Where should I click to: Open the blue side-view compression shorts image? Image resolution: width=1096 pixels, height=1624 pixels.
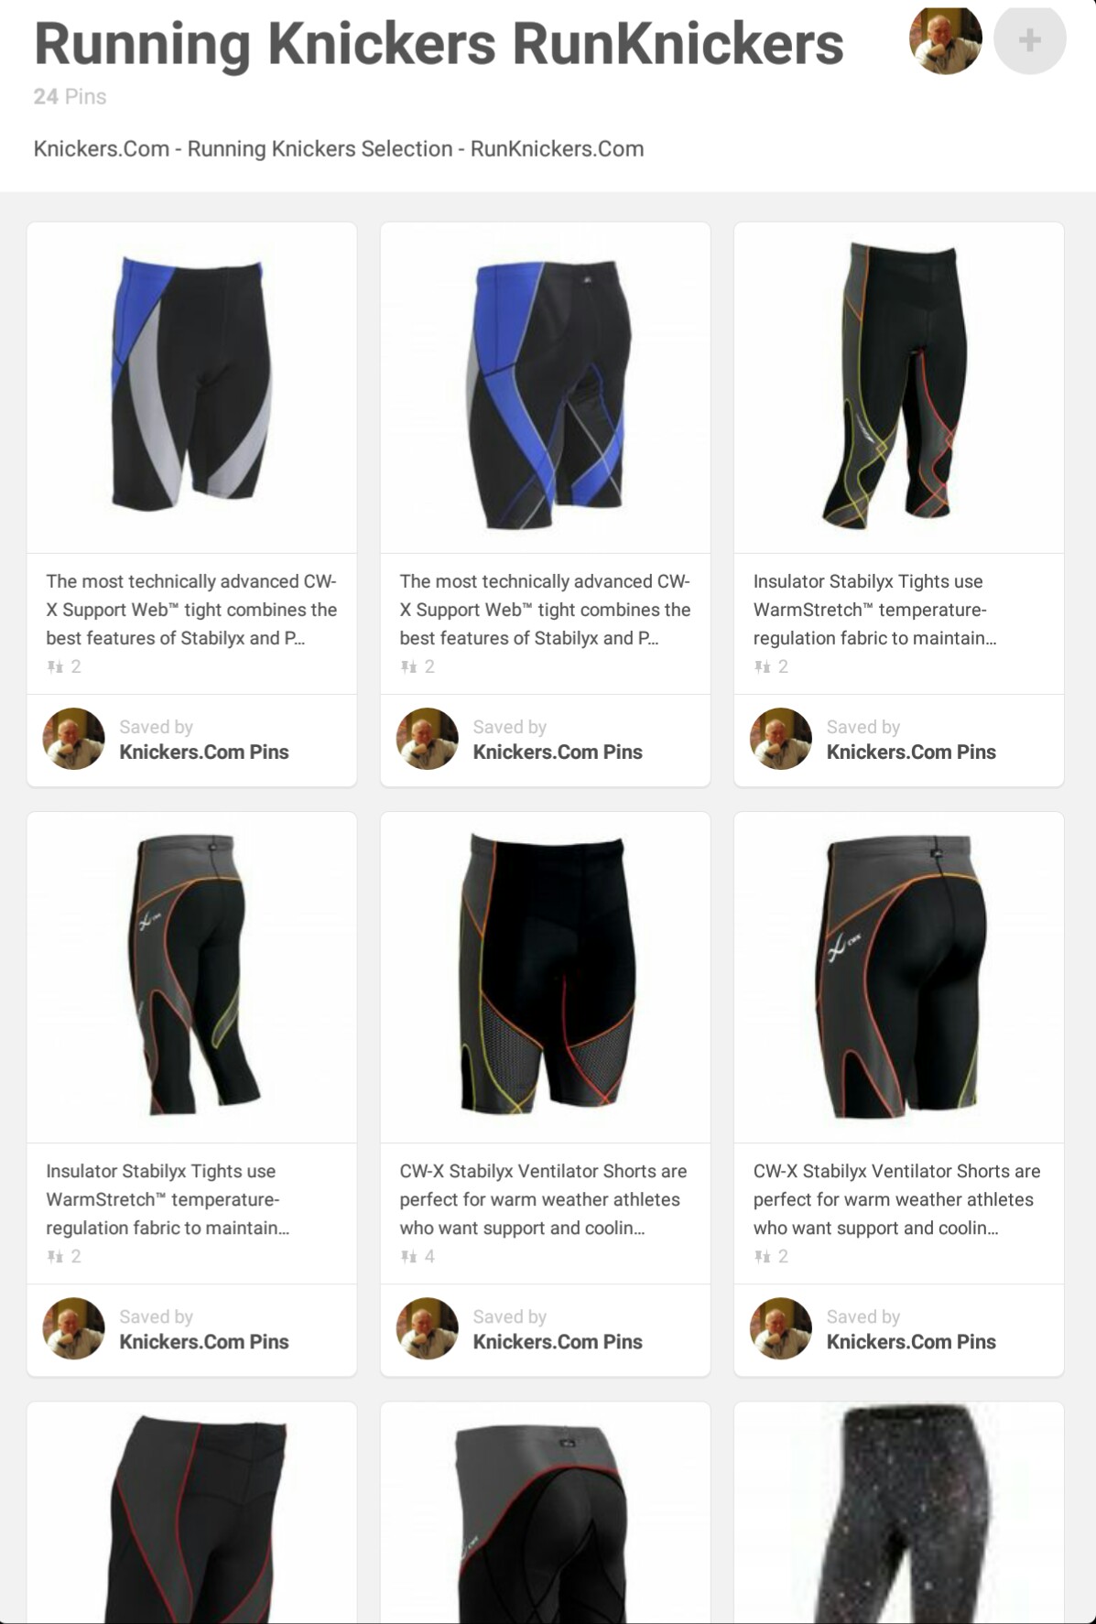tap(546, 387)
